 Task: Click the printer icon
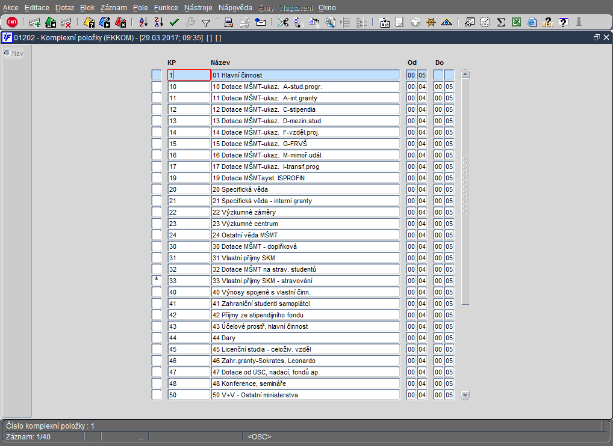click(x=229, y=23)
